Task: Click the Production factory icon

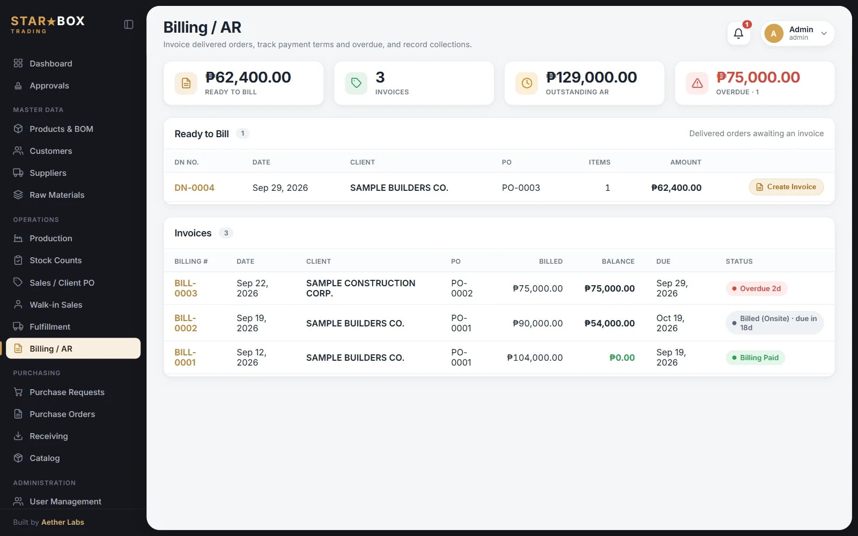Action: (18, 238)
